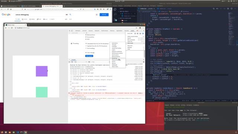
Task: Click the blue sign-in button on Google page
Action: coord(104,15)
